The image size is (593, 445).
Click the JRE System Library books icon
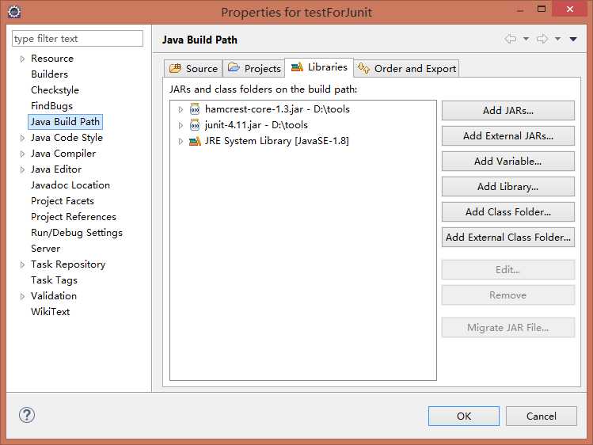(195, 141)
